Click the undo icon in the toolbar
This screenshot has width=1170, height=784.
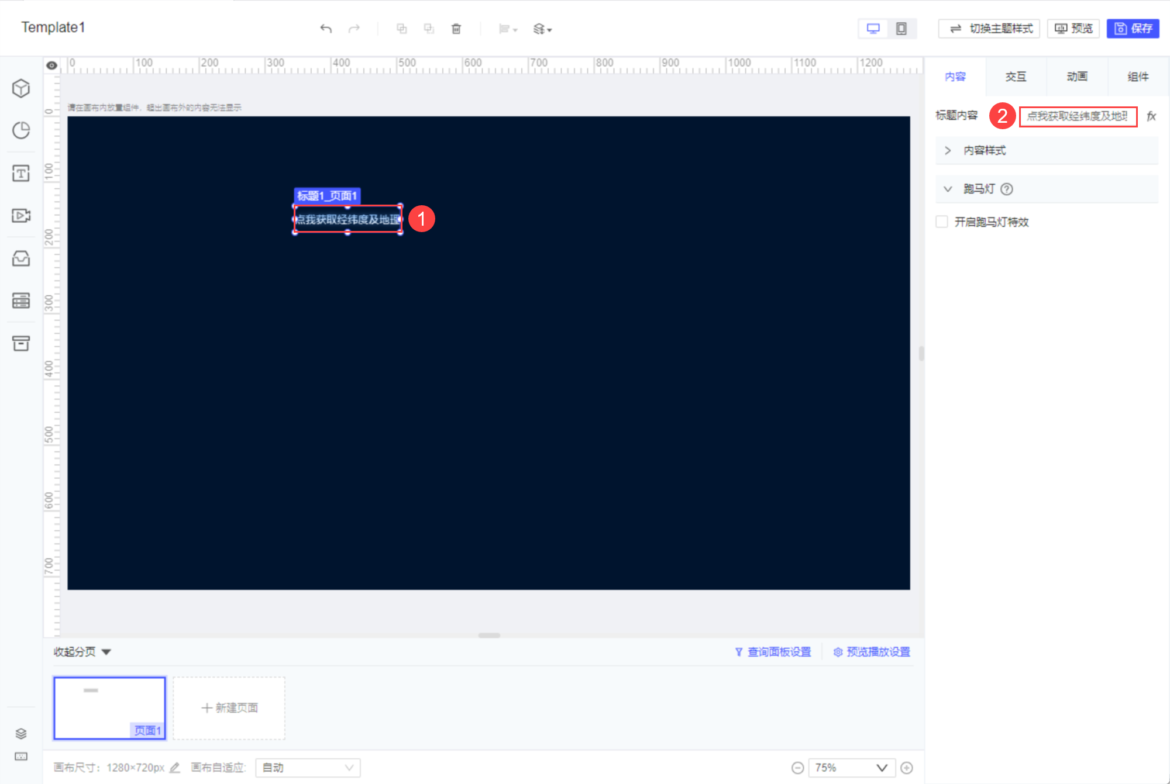point(326,28)
